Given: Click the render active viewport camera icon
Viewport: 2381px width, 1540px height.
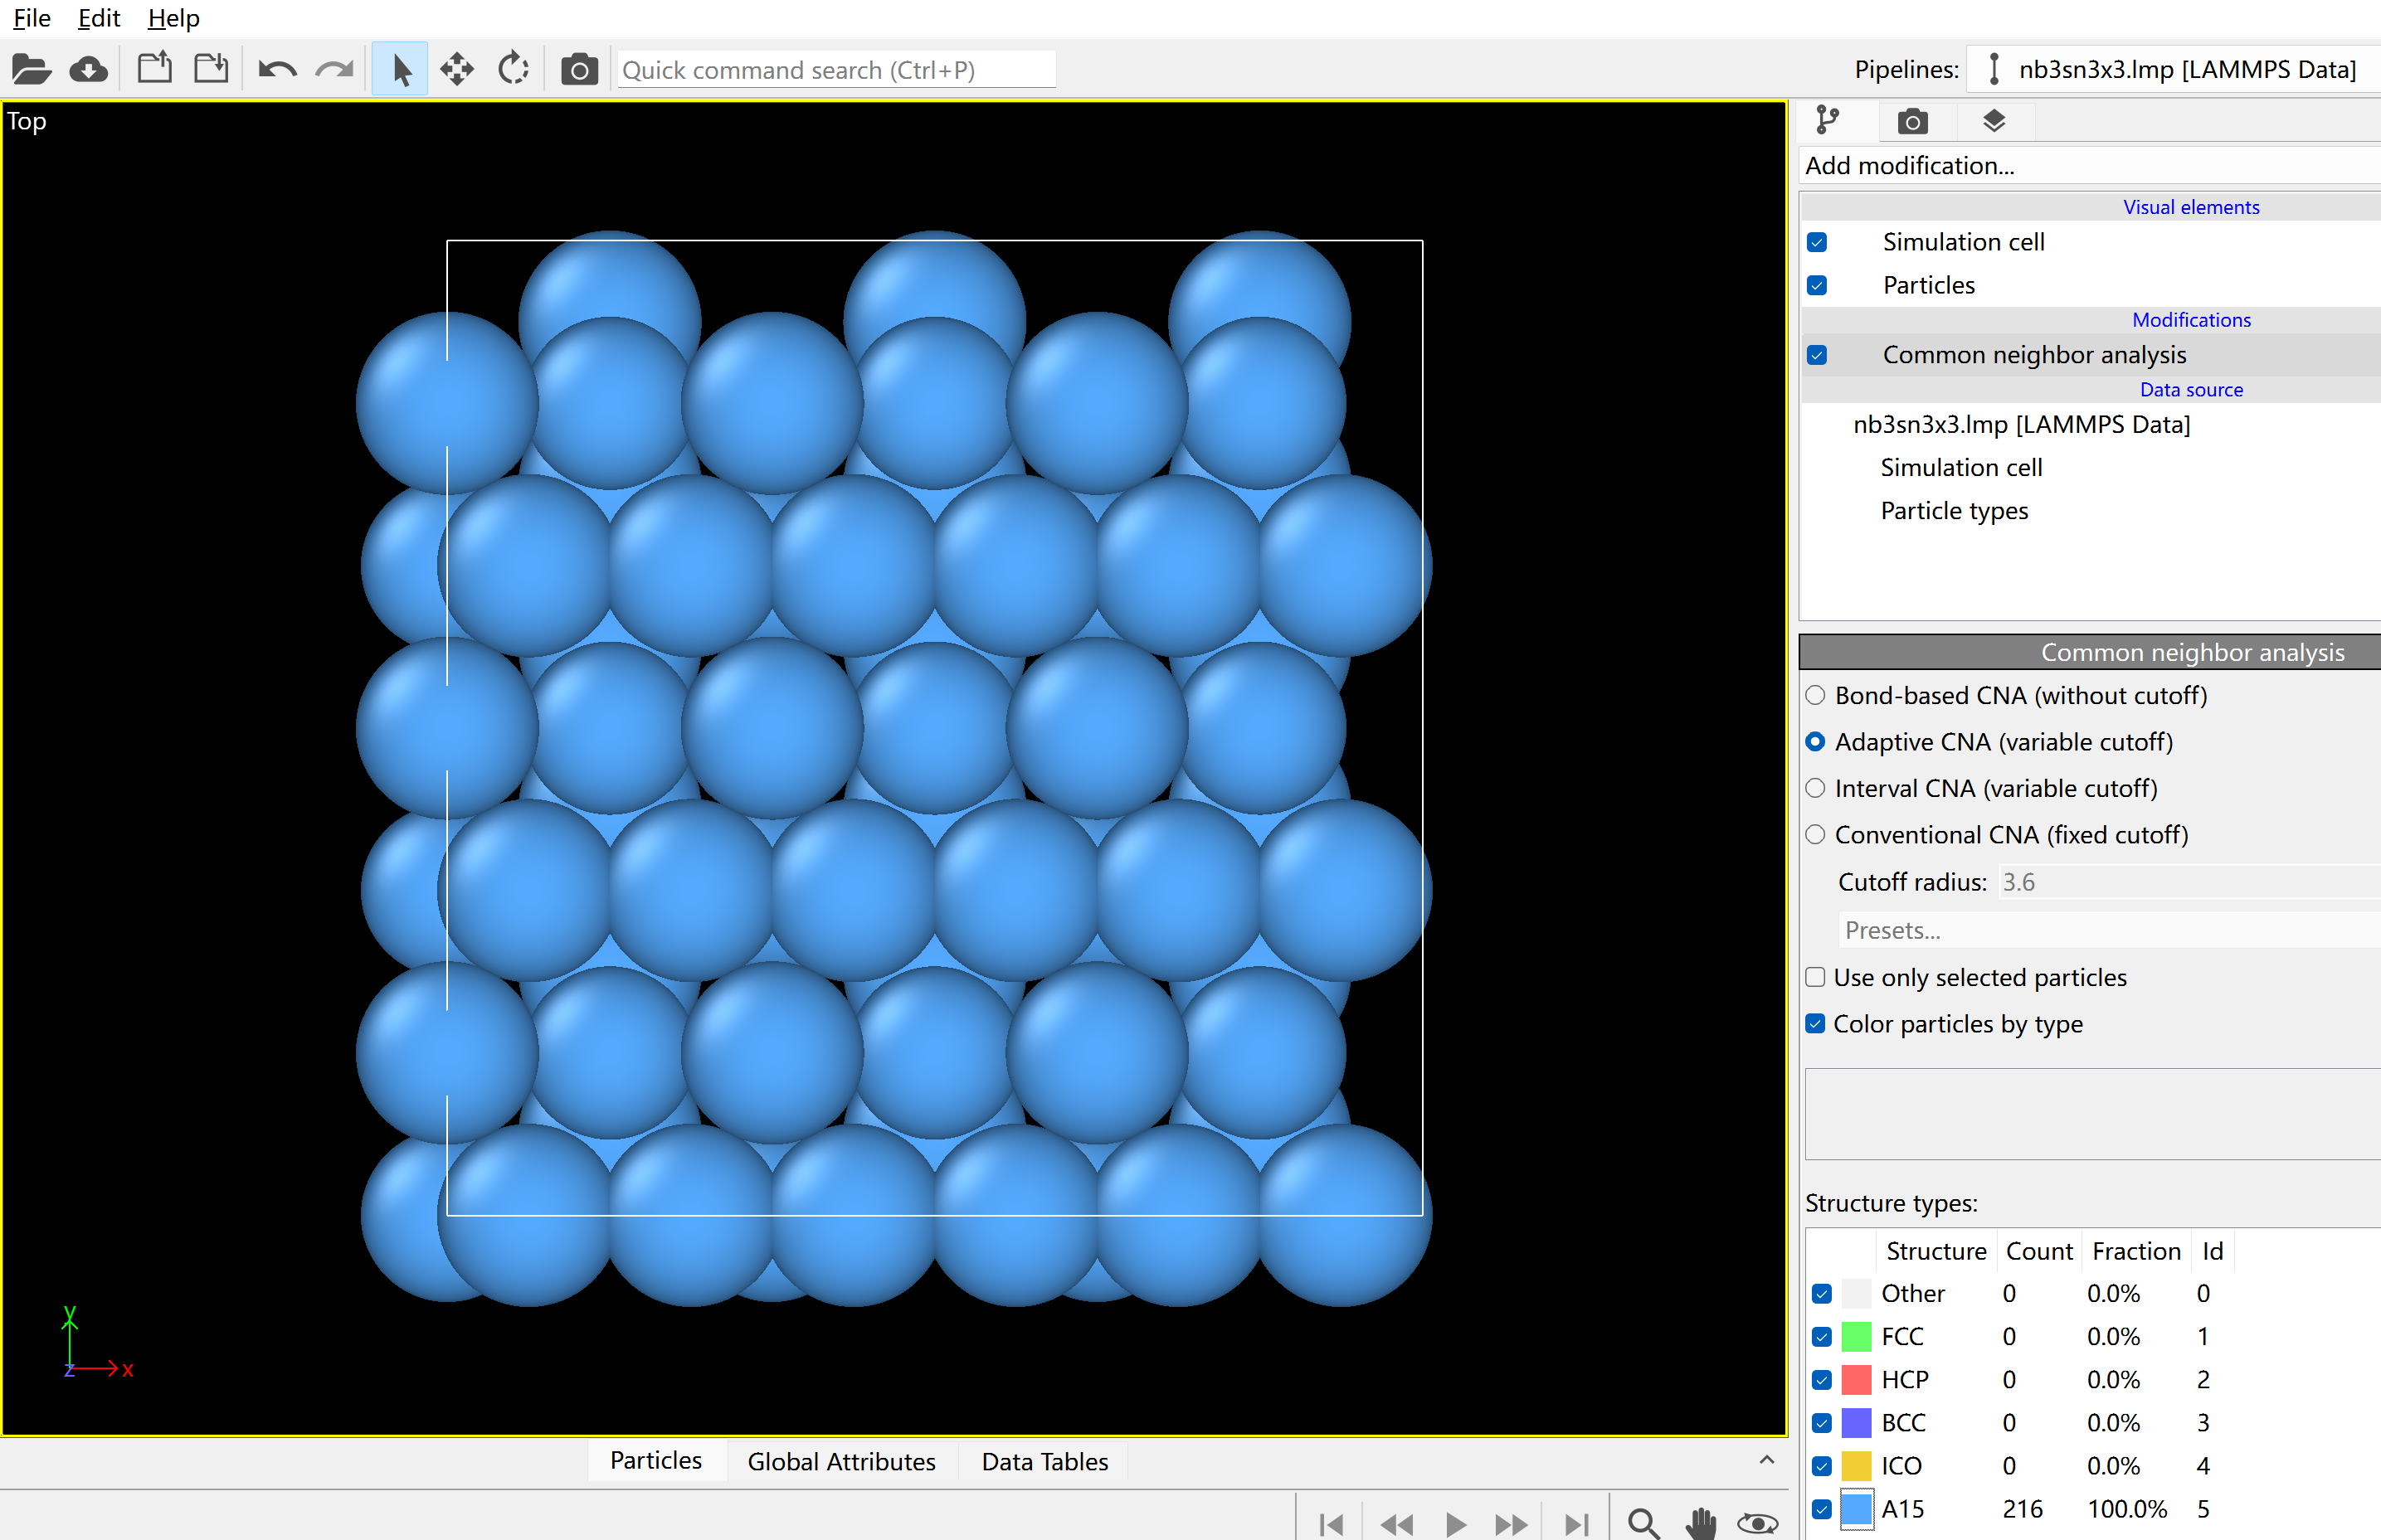Looking at the screenshot, I should click(578, 69).
